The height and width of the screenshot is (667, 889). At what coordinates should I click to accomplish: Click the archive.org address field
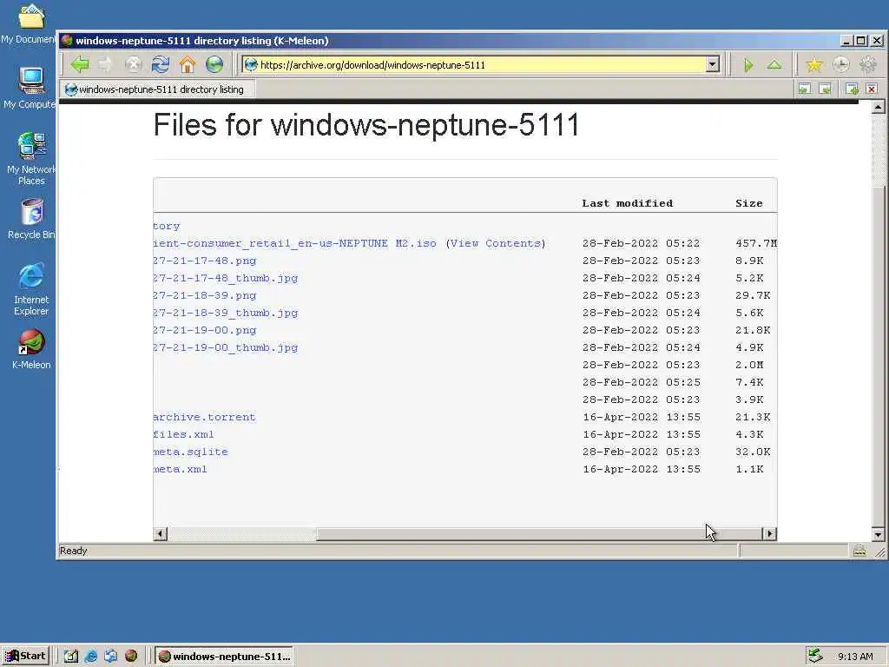(482, 64)
